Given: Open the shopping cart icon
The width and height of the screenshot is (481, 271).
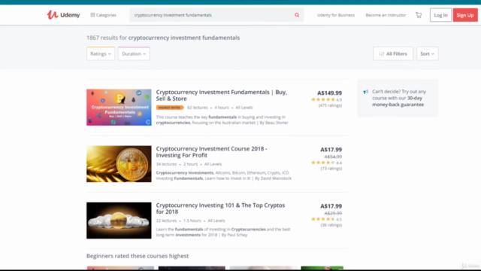Looking at the screenshot, I should point(419,15).
